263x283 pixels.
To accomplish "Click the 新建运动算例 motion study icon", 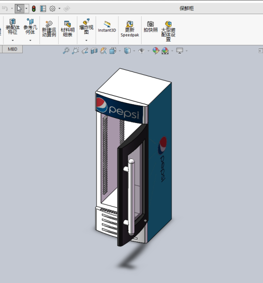I will (49, 24).
